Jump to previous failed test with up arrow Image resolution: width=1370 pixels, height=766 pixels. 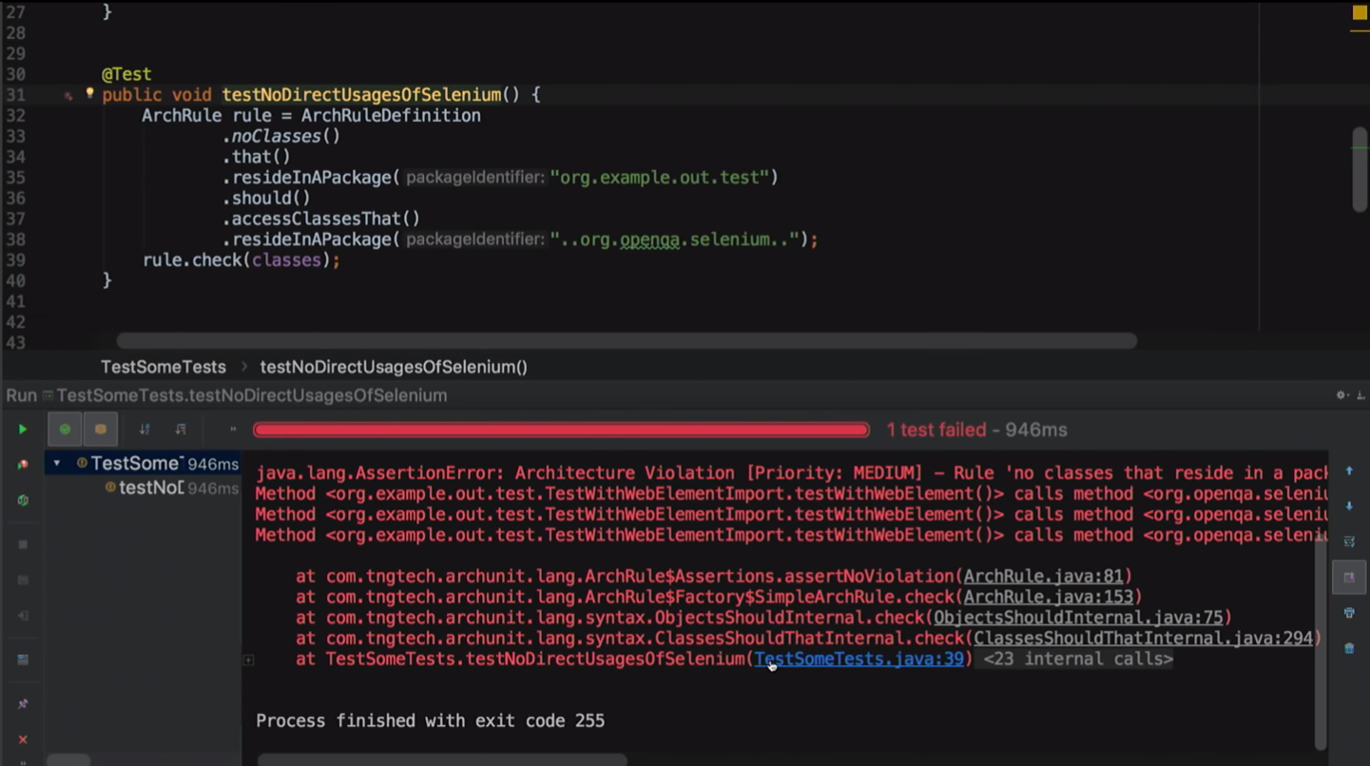1349,471
